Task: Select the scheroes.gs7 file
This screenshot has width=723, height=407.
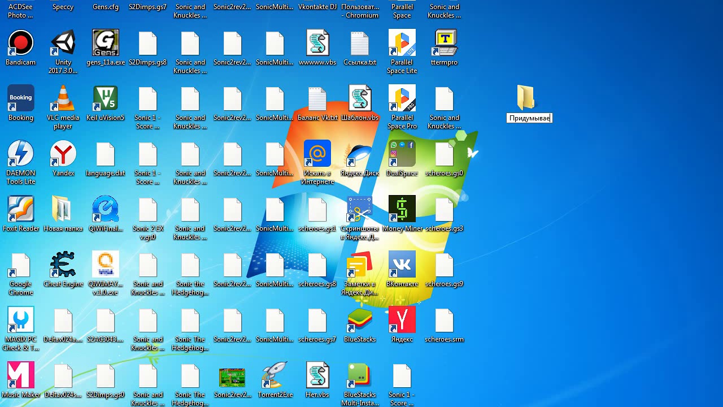Action: coord(317,321)
